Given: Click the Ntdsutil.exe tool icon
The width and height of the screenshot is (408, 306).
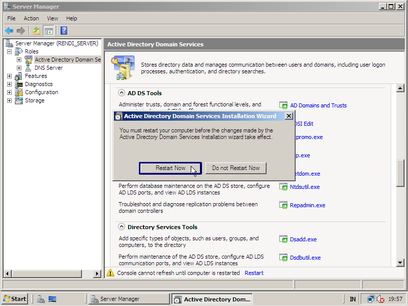Looking at the screenshot, I should pyautogui.click(x=284, y=187).
